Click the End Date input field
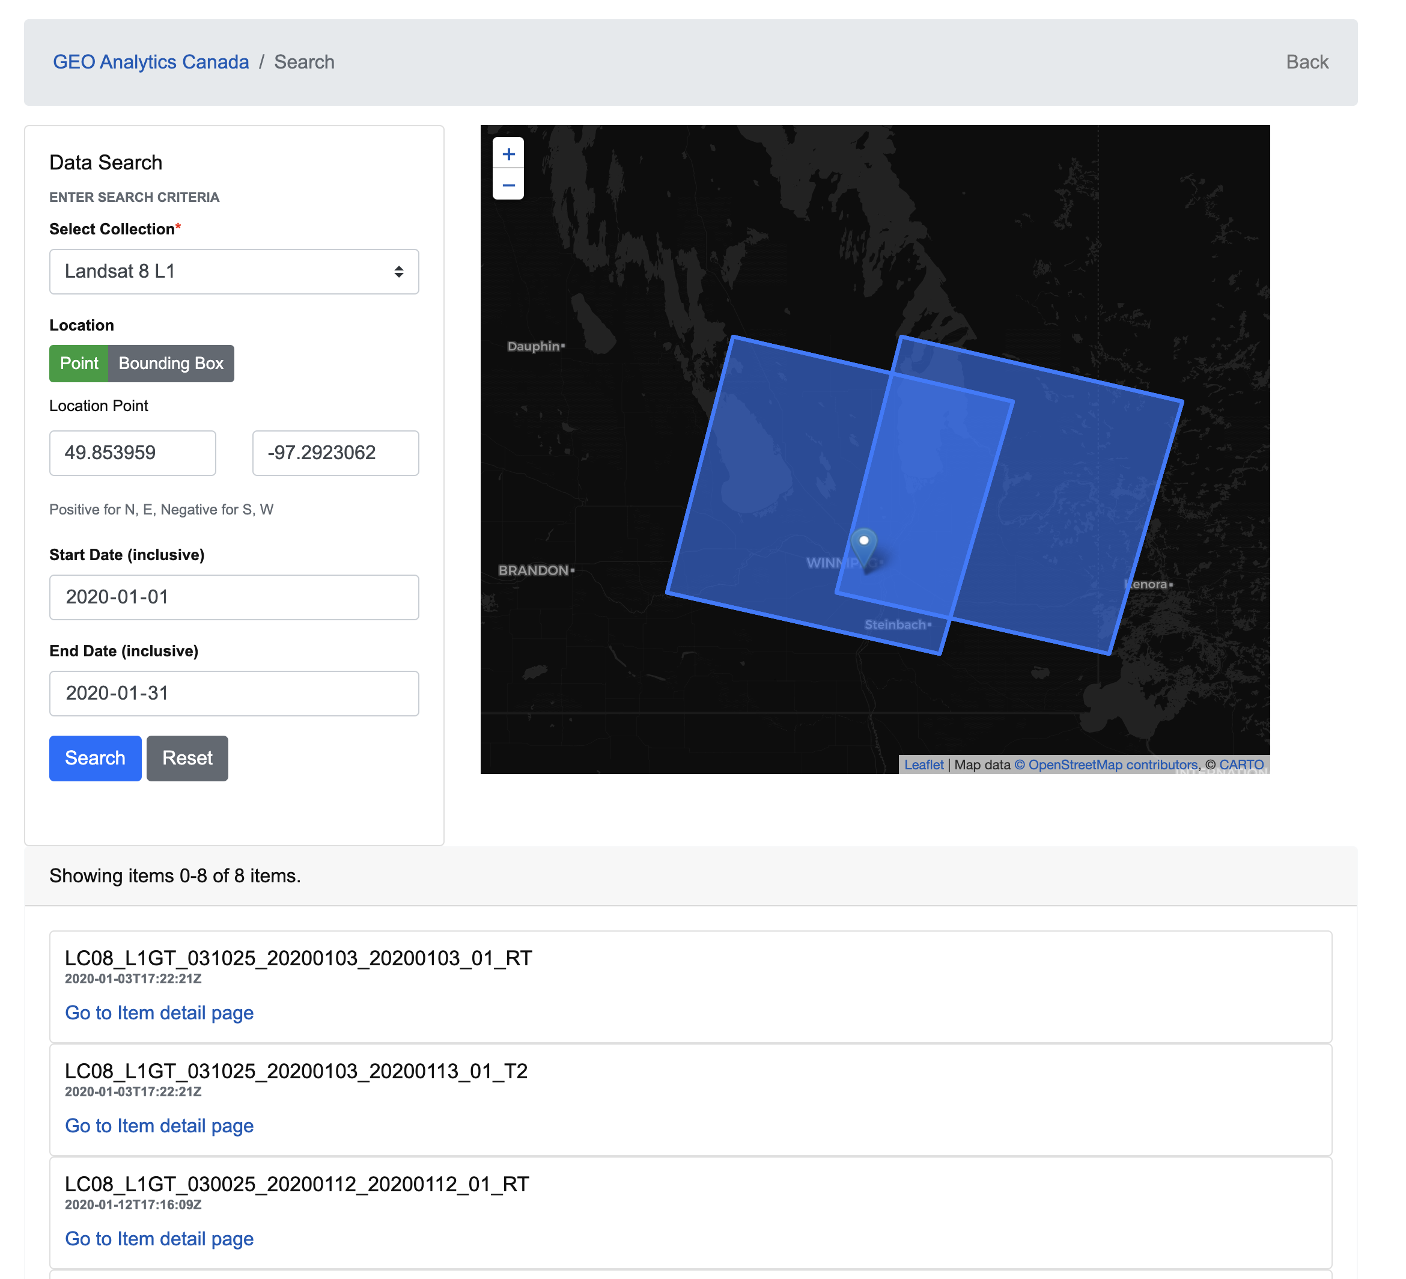 [234, 694]
